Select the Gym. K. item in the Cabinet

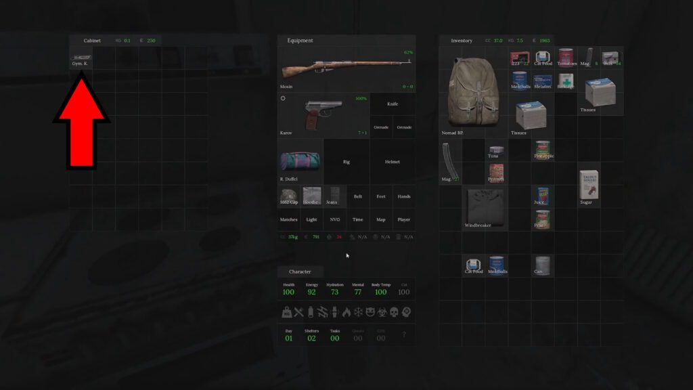click(81, 58)
